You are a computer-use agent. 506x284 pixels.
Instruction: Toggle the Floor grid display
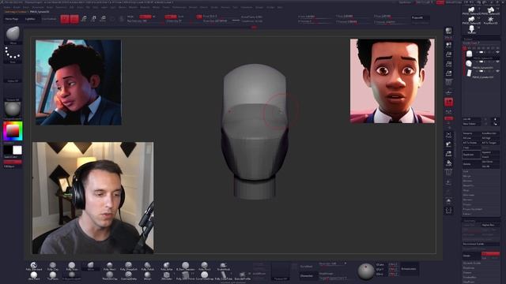pyautogui.click(x=449, y=93)
